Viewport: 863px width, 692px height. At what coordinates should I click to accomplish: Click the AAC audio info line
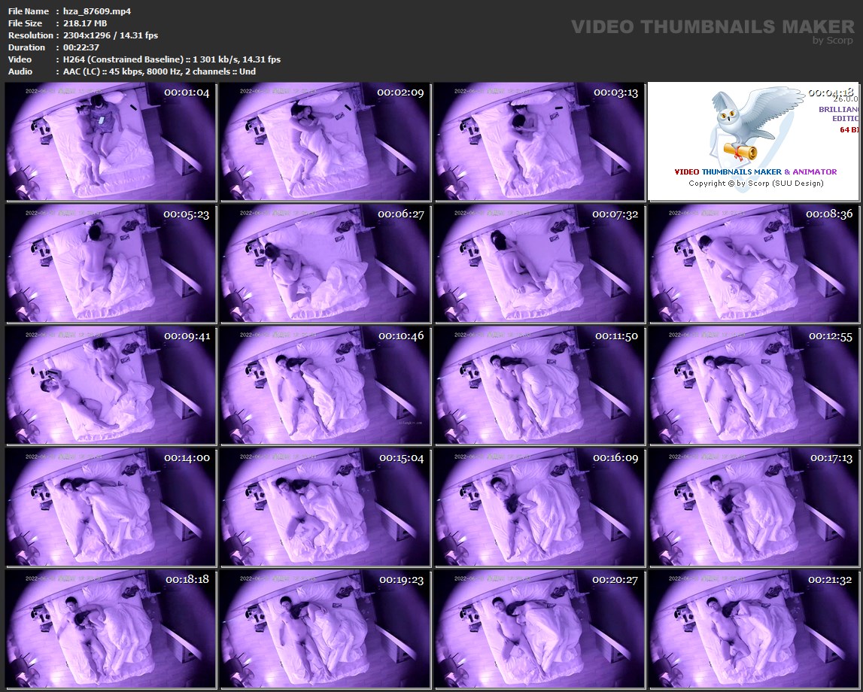159,71
